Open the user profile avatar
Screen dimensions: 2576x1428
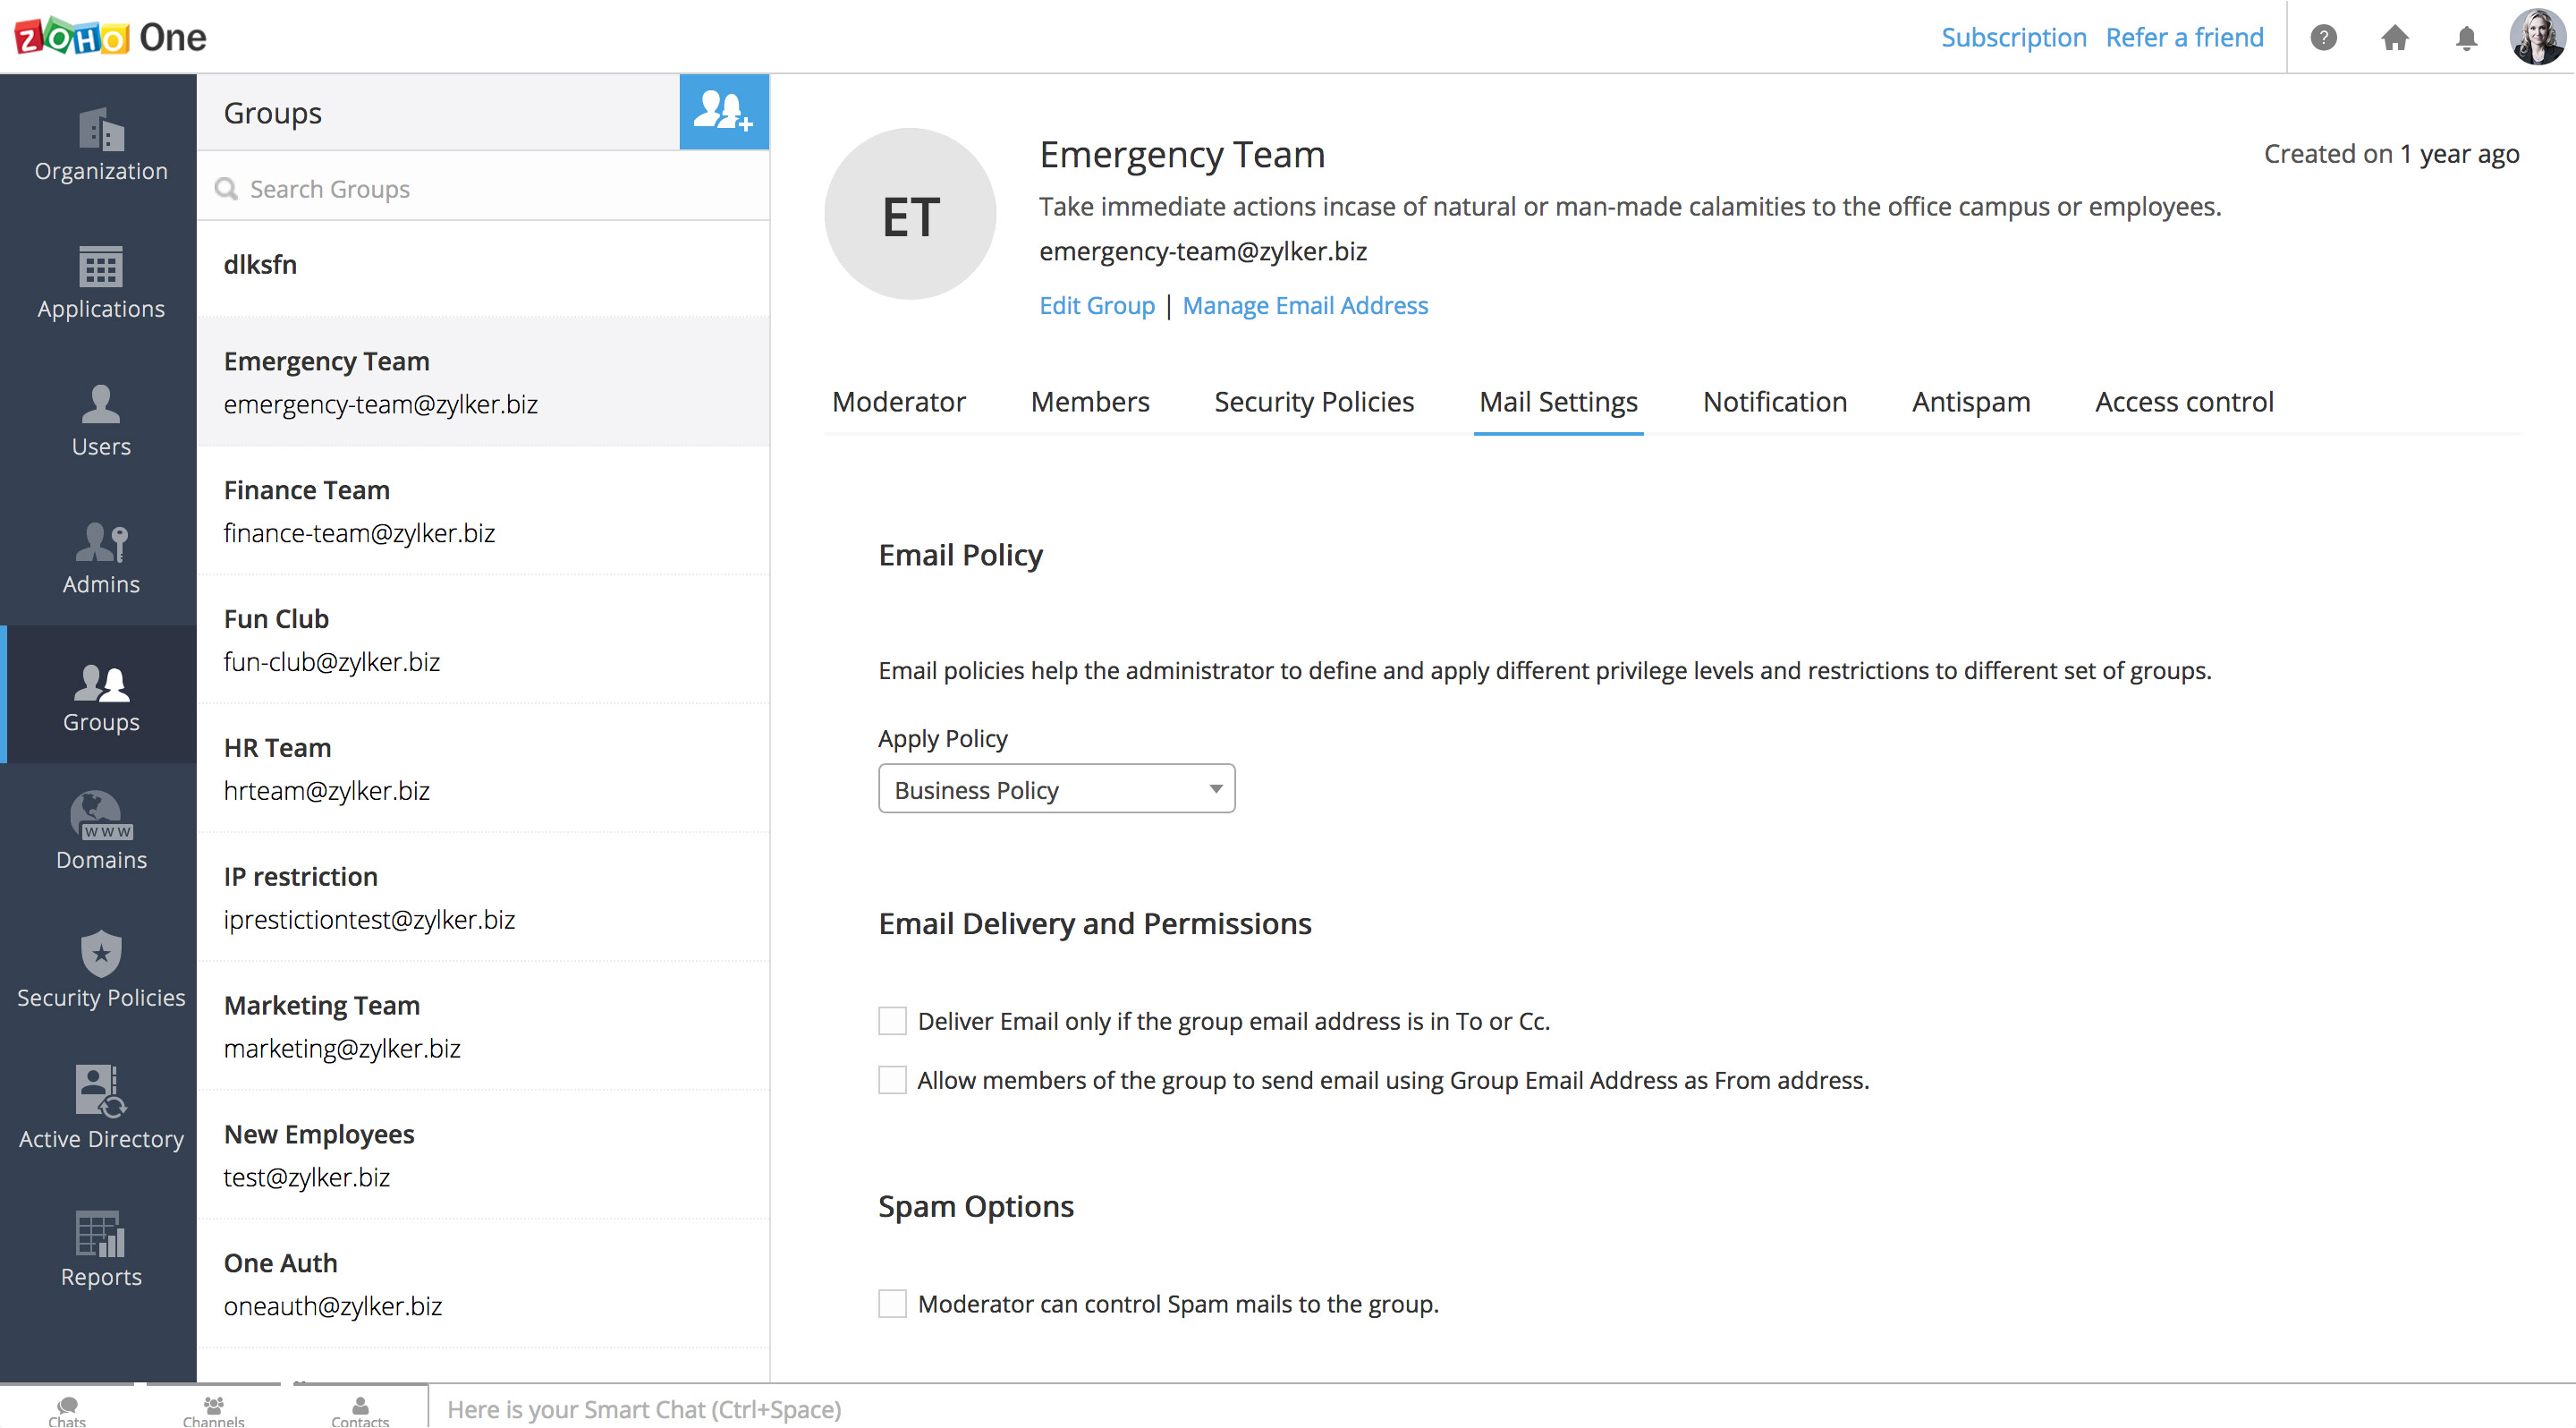pyautogui.click(x=2537, y=38)
